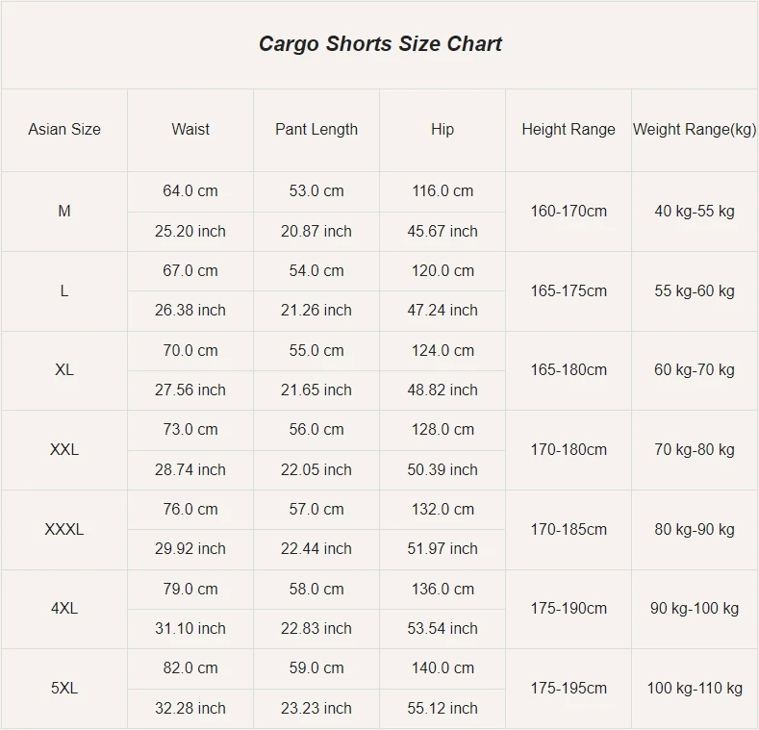Select the 132.0 cm hip cell
Viewport: 759px width, 730px height.
point(443,509)
